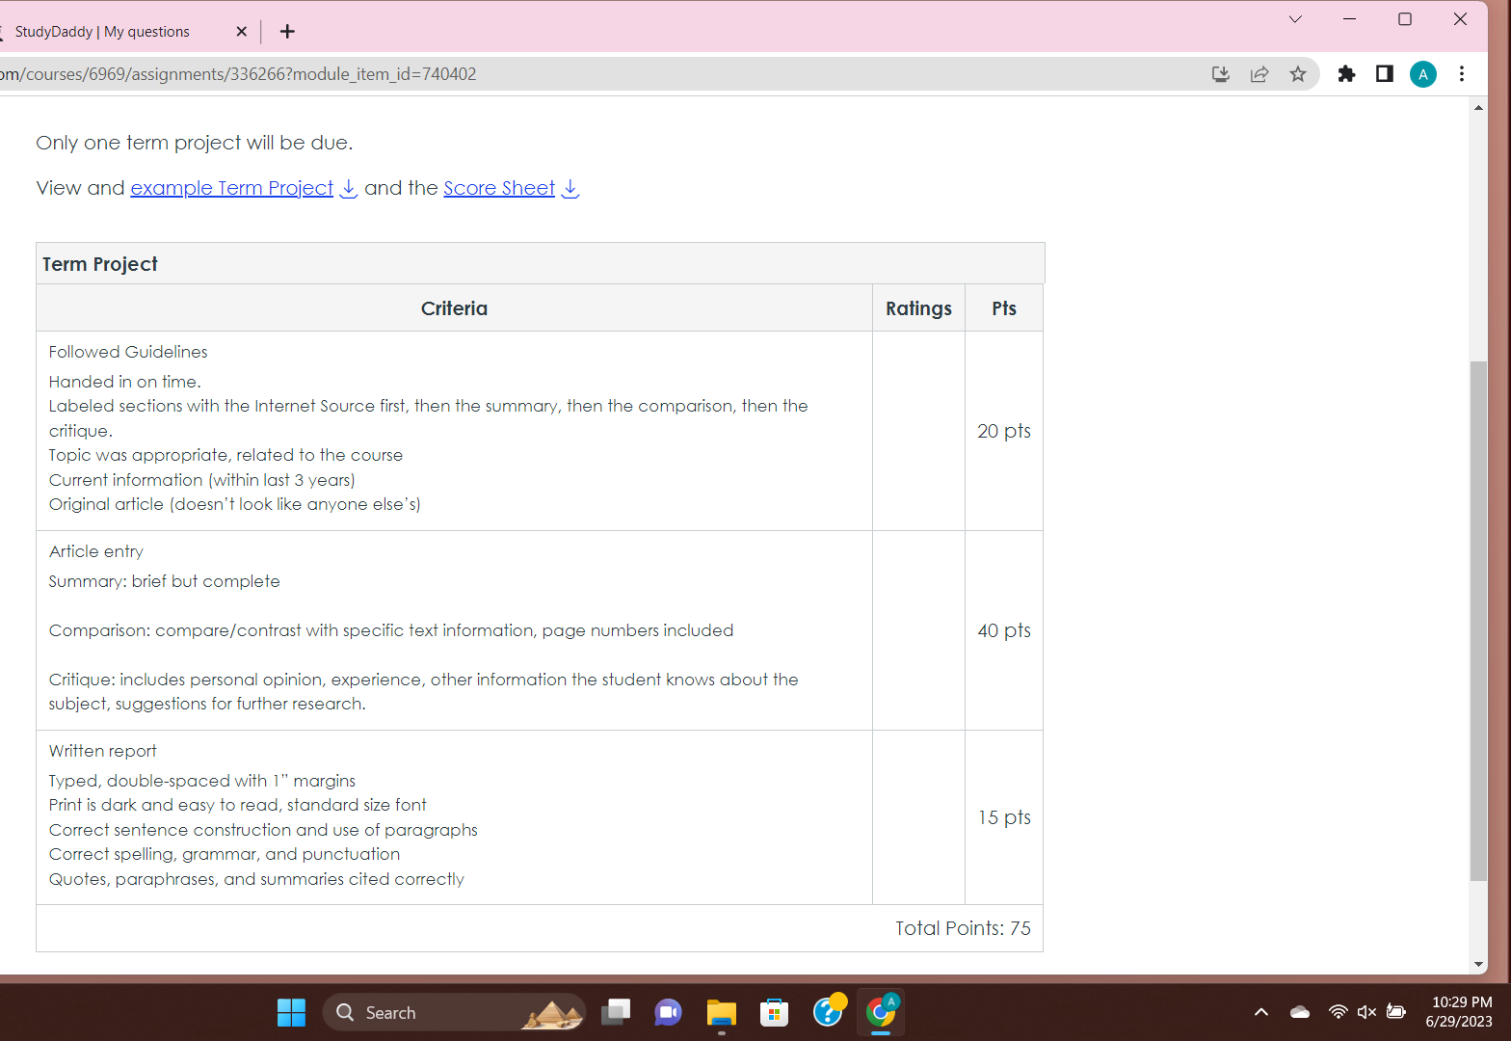Expand the tab search chevron
This screenshot has width=1511, height=1041.
coord(1295,19)
